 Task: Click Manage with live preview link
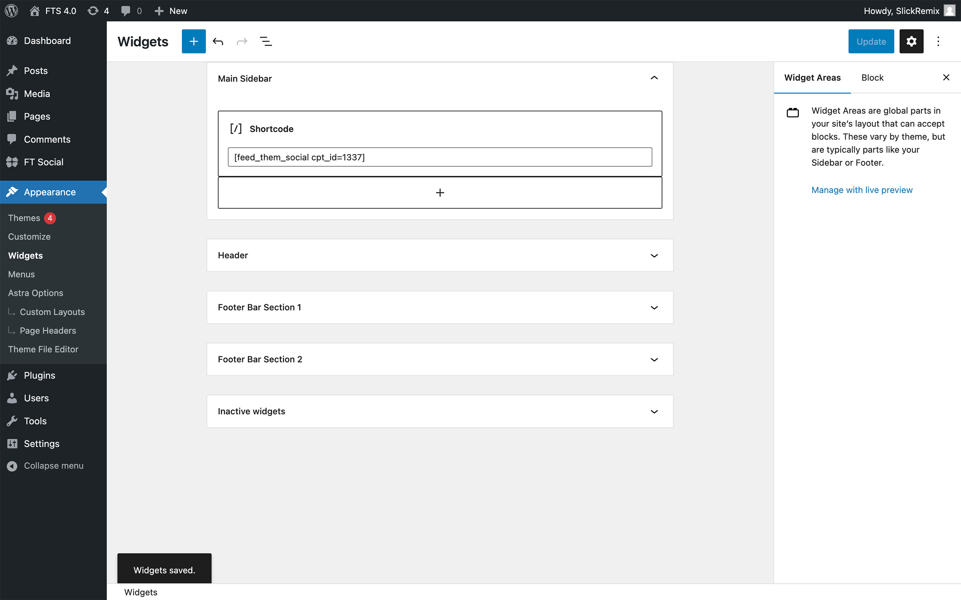(862, 190)
